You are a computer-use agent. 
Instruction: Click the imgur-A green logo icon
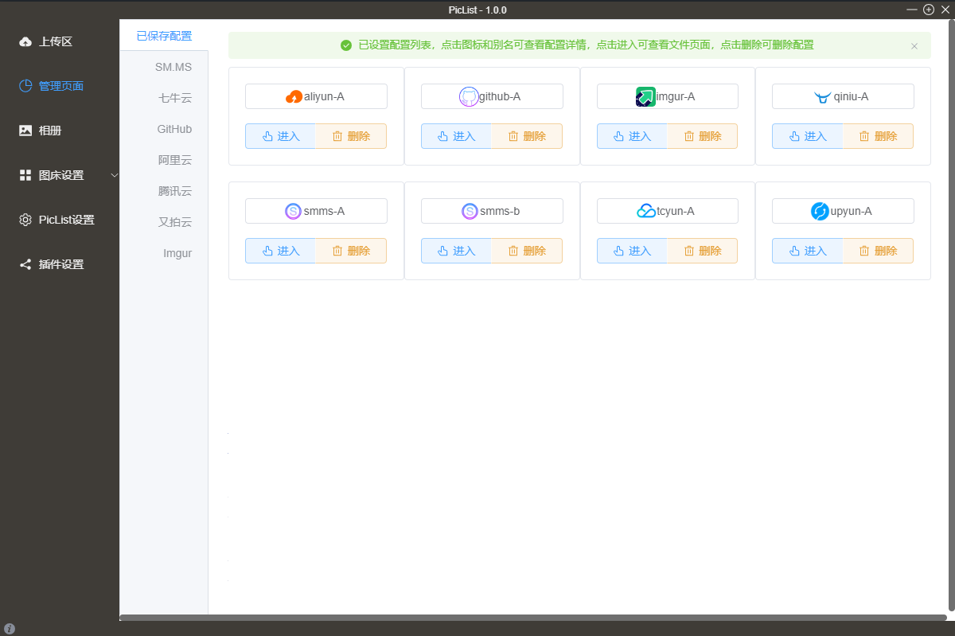(645, 97)
